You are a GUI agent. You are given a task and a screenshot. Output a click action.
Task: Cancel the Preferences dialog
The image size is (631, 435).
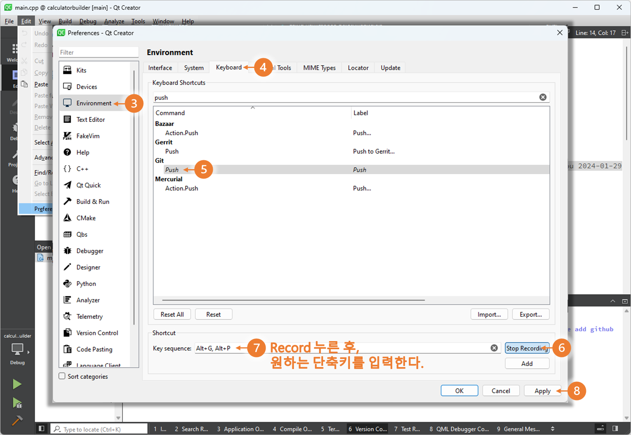tap(501, 391)
